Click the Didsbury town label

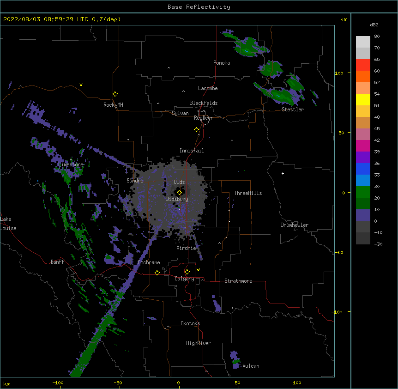[x=177, y=199]
